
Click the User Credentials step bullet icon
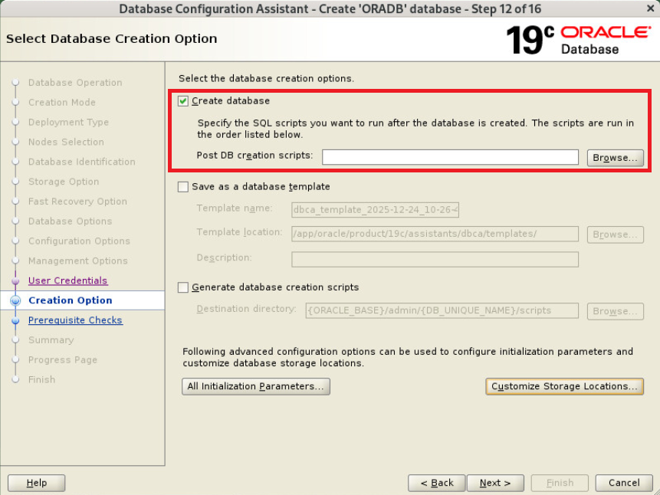pos(15,280)
